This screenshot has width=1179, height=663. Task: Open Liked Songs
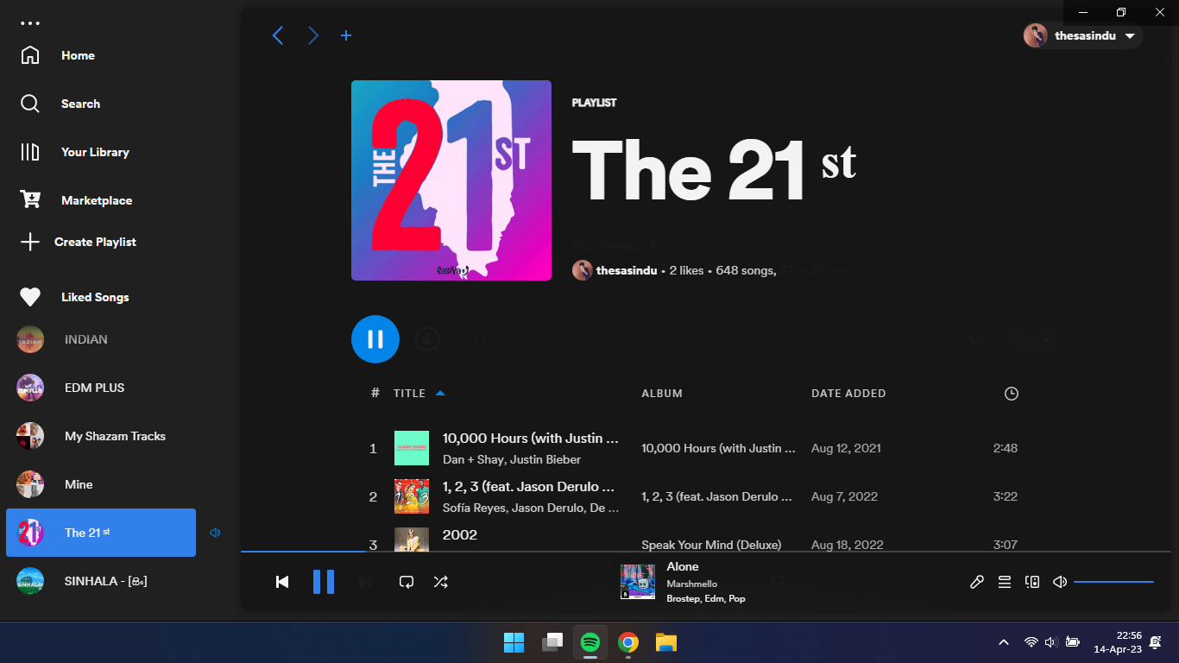95,297
